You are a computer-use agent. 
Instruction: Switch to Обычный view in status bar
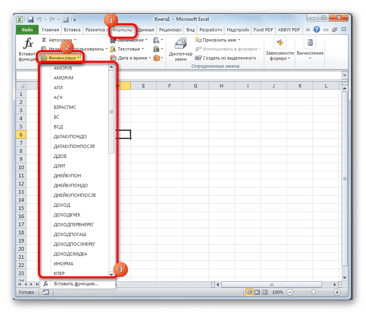tap(249, 292)
